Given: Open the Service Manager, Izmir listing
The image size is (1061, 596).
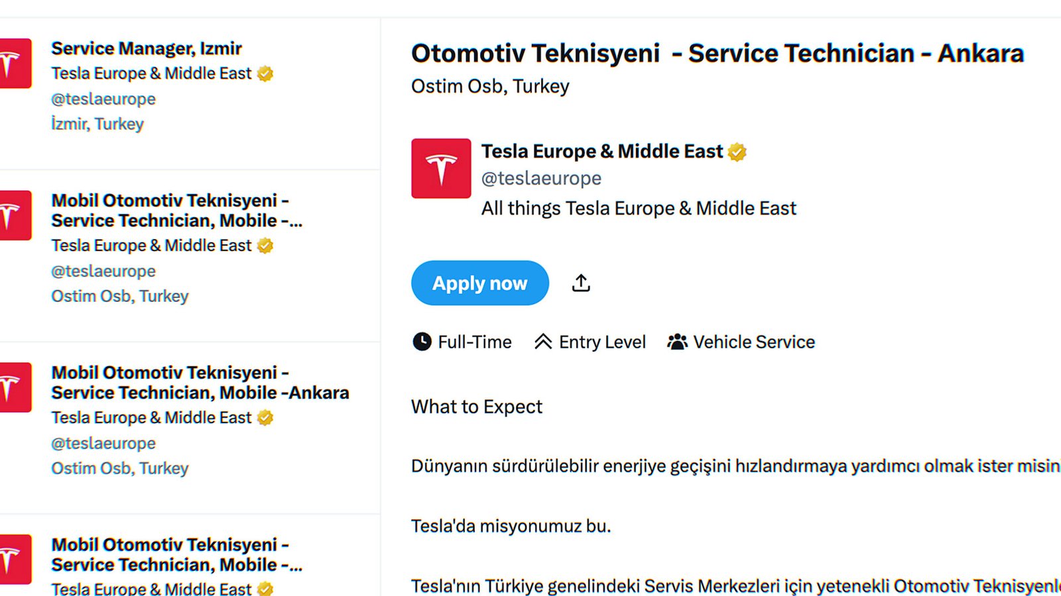Looking at the screenshot, I should pyautogui.click(x=147, y=48).
